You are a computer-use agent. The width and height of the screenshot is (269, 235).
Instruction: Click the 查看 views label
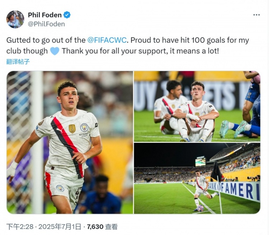click(x=112, y=227)
